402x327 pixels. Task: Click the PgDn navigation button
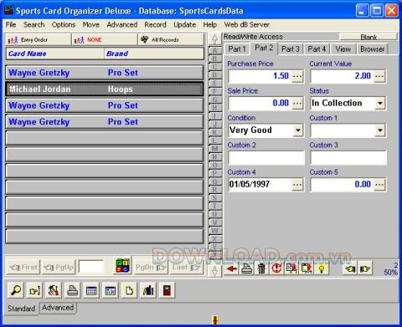tap(151, 268)
